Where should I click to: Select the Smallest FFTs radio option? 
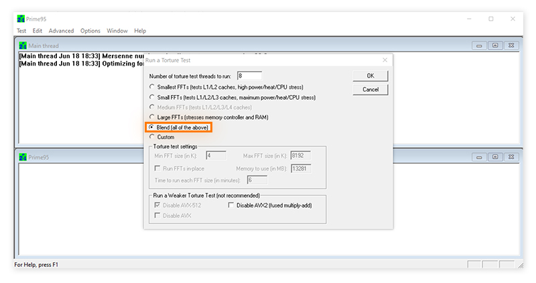coord(152,87)
